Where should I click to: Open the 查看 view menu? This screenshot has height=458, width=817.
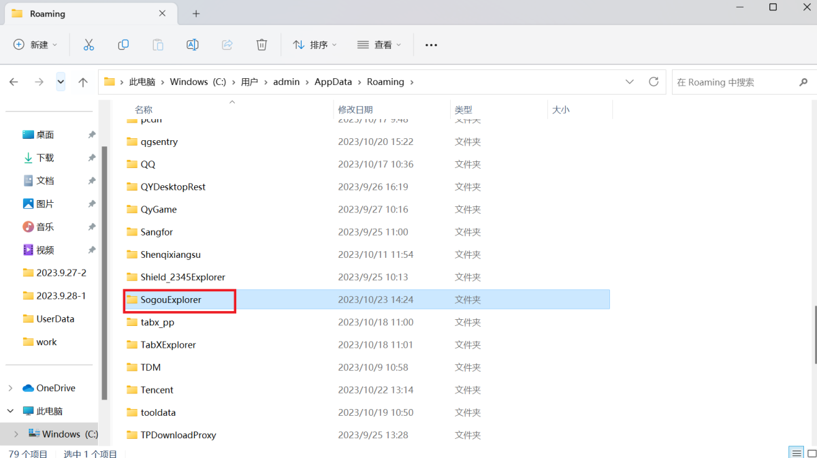379,45
